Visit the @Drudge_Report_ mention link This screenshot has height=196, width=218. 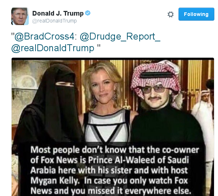click(120, 37)
